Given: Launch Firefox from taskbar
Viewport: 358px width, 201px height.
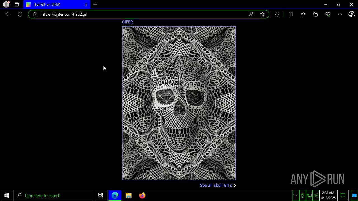Looking at the screenshot, I should click(142, 195).
